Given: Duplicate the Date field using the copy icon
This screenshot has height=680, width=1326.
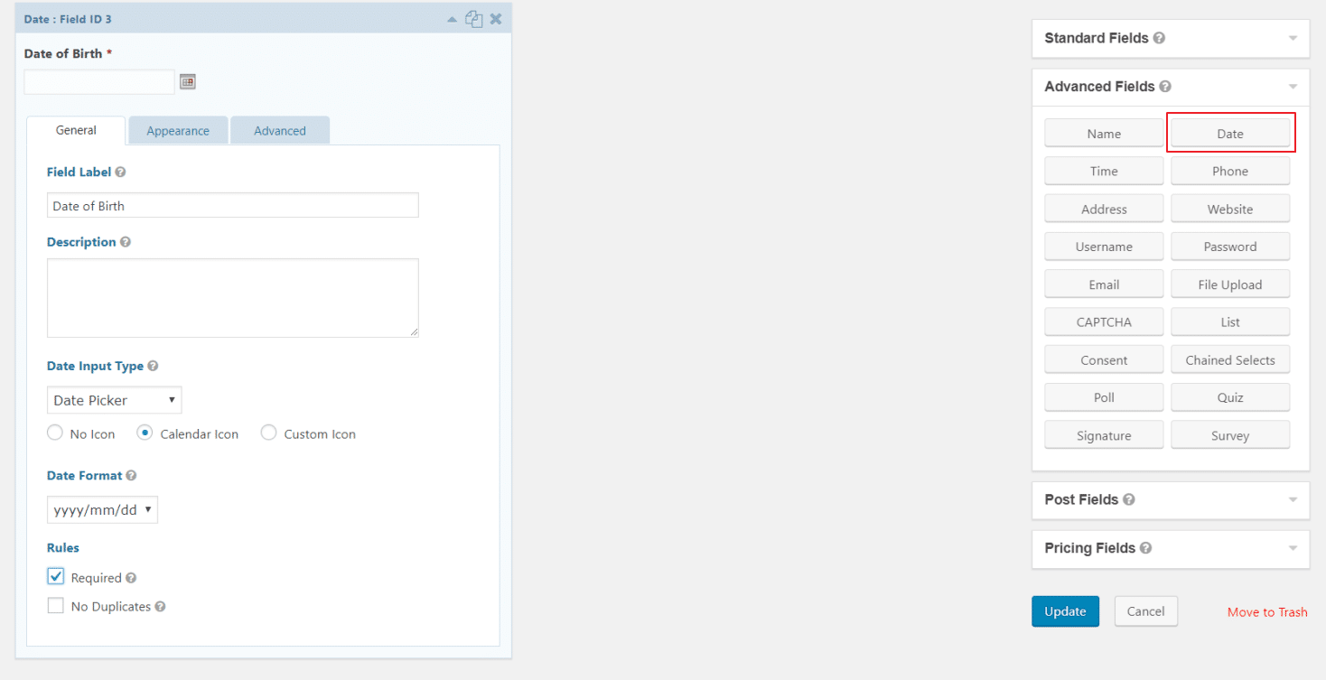Looking at the screenshot, I should tap(473, 18).
